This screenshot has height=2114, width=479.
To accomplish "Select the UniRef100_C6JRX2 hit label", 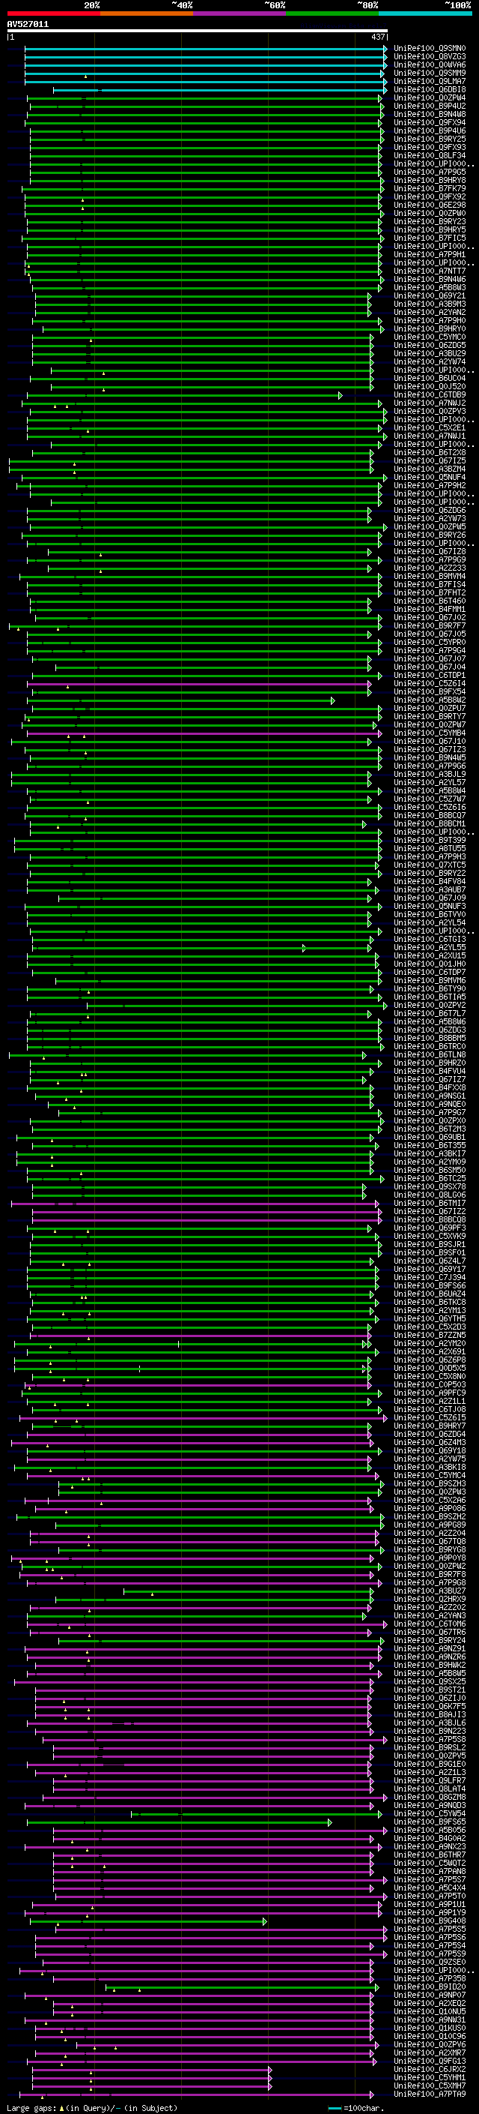I will point(430,2069).
